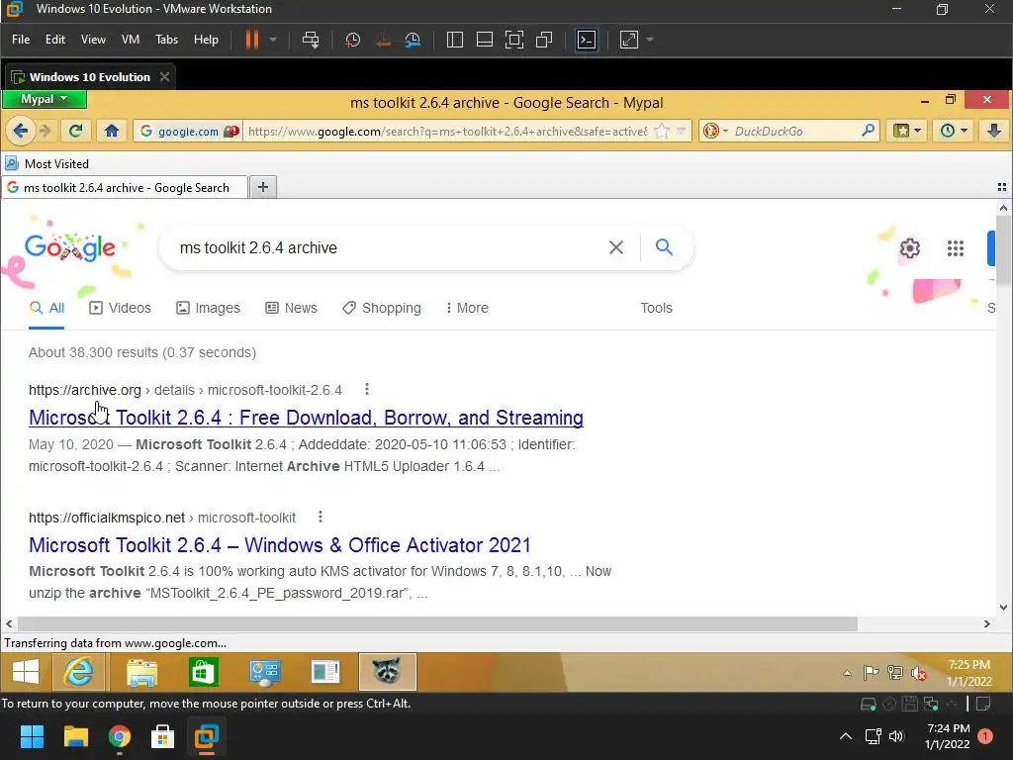
Task: Open the search Tools options
Action: [x=657, y=309]
